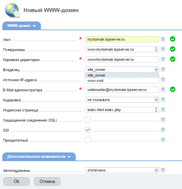Screen dimensions: 182x189
Task: Show help for Владелец field
Action: pos(163,69)
